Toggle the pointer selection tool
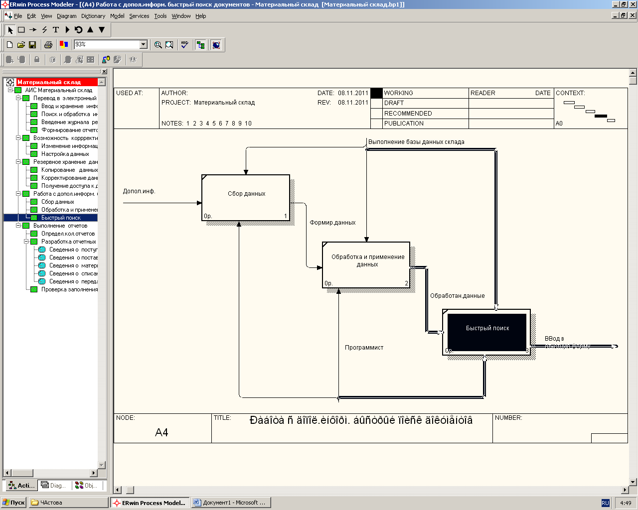The height and width of the screenshot is (510, 638). [x=10, y=30]
